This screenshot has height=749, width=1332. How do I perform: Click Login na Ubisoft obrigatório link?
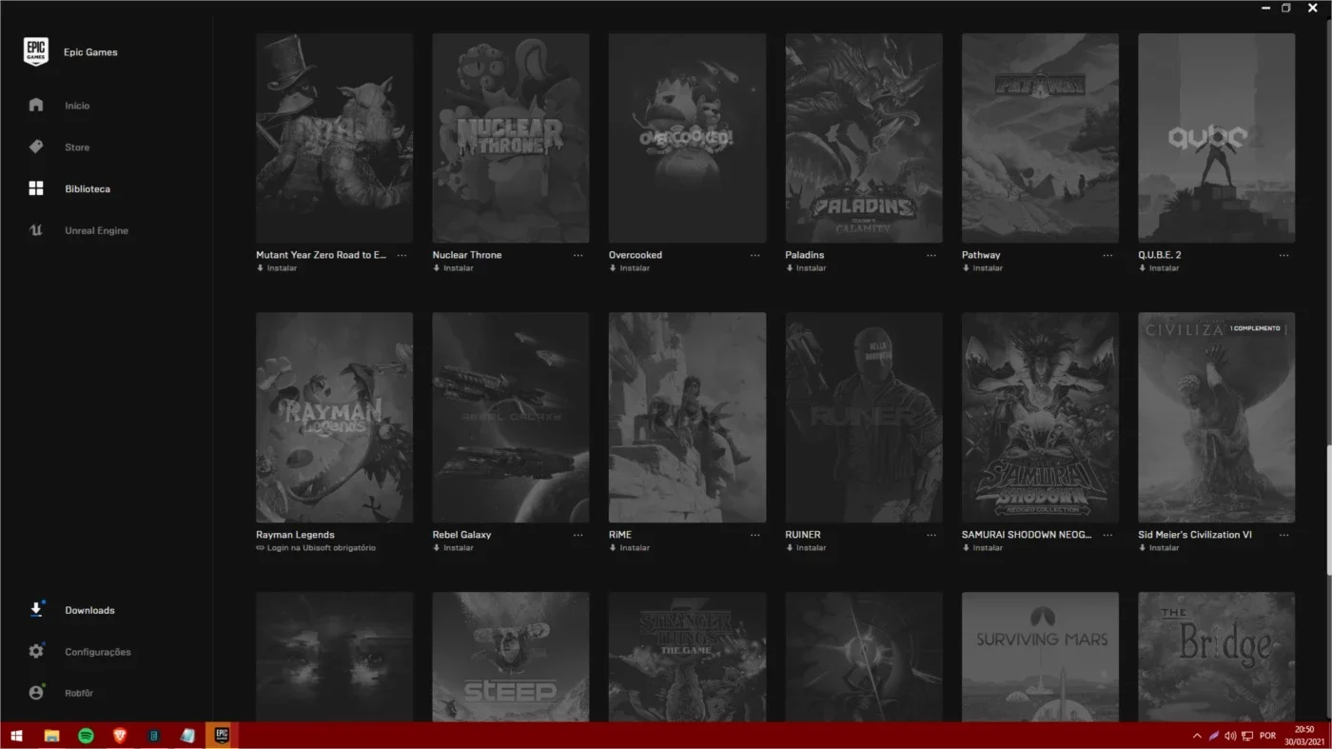tap(316, 548)
